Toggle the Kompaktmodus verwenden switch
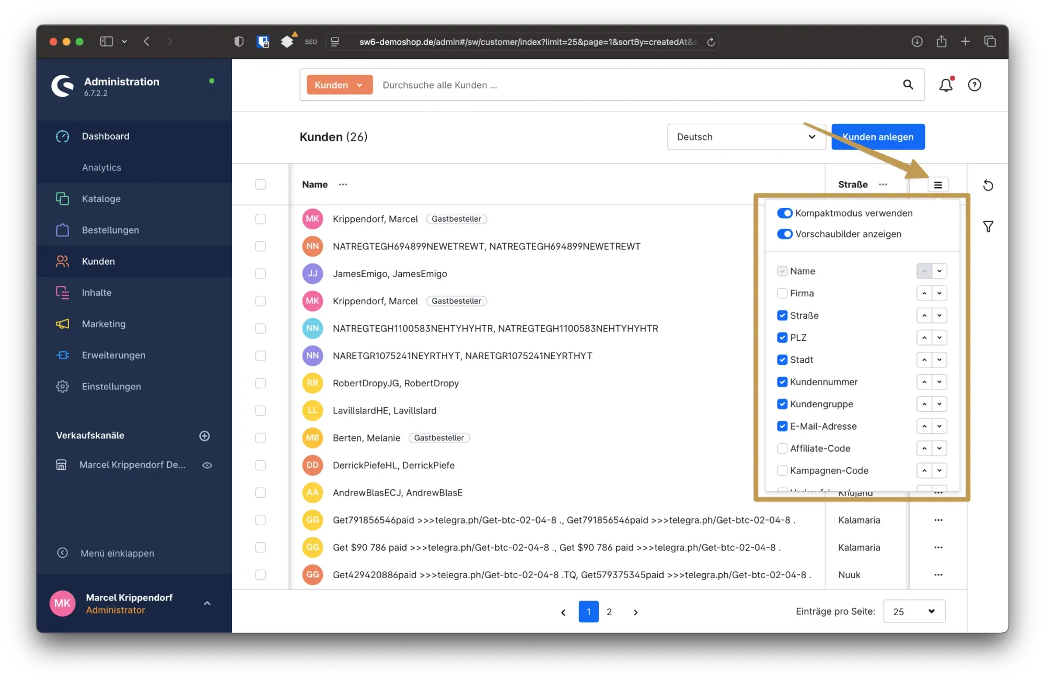1045x681 pixels. pos(784,213)
